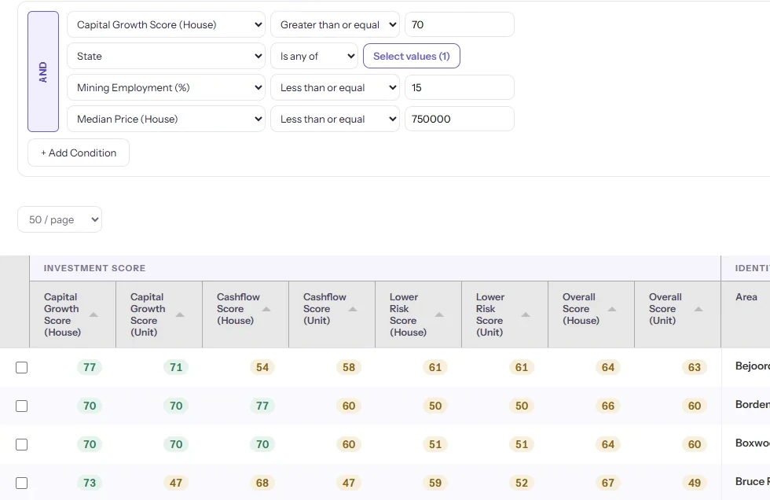Viewport: 770px width, 500px height.
Task: Edit the value field containing 70
Action: [x=459, y=24]
